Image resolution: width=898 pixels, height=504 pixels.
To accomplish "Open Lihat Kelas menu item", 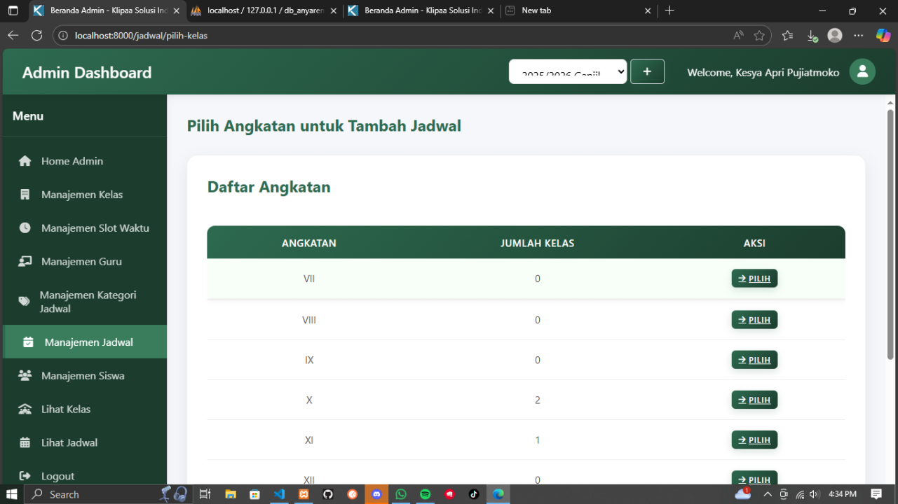I will 66,409.
